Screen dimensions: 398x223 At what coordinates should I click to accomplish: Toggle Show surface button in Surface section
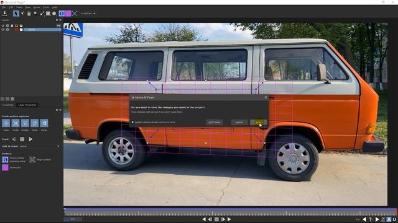(5, 160)
